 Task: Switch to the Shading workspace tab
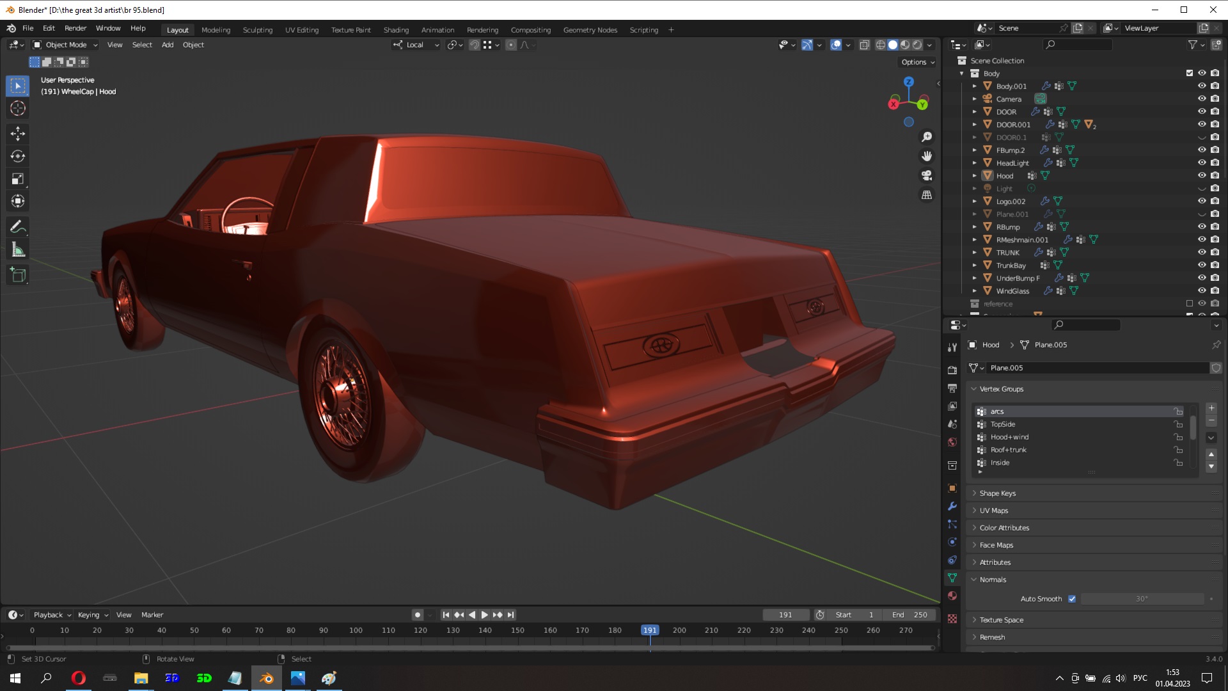coord(396,30)
